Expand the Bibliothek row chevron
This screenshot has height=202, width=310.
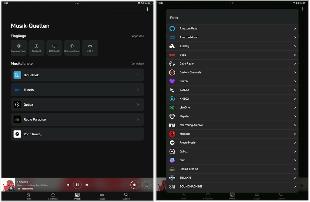[x=138, y=75]
